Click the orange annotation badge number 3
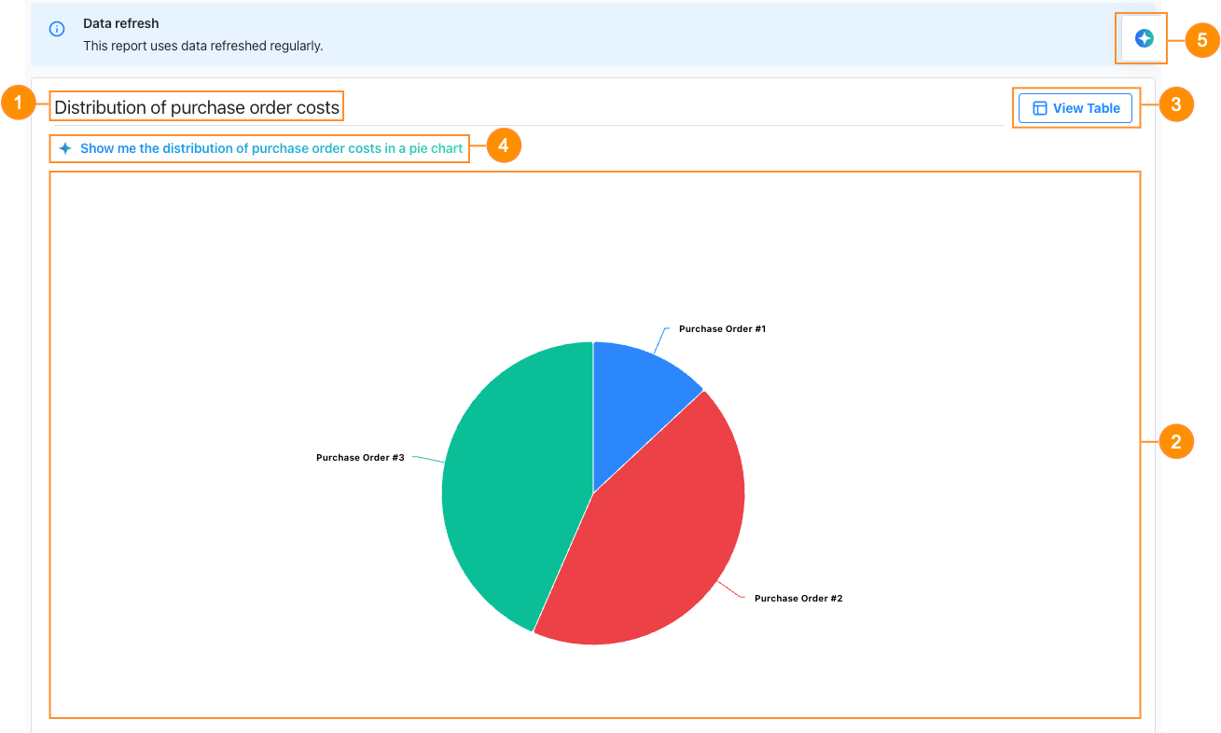This screenshot has width=1221, height=733. [1175, 104]
